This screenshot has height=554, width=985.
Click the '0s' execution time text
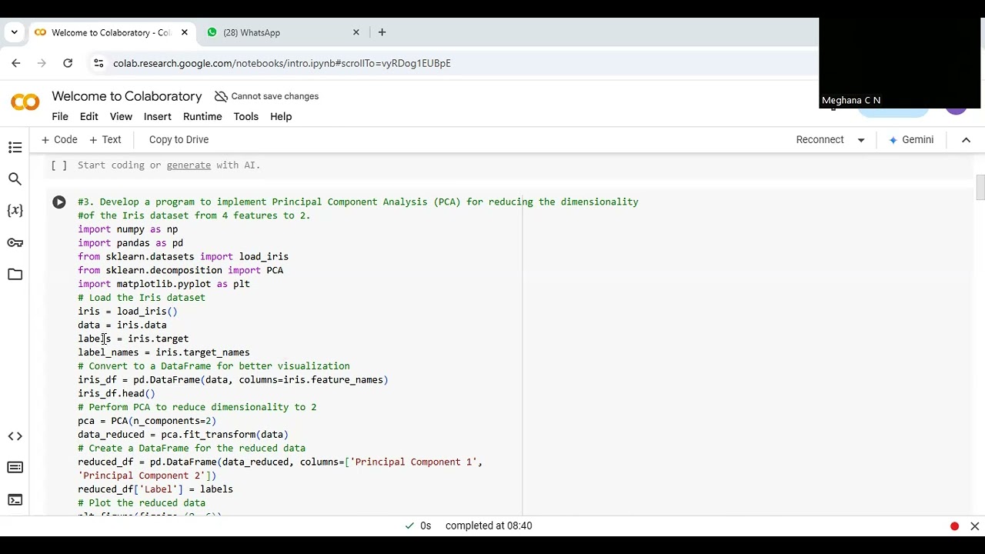click(x=426, y=526)
